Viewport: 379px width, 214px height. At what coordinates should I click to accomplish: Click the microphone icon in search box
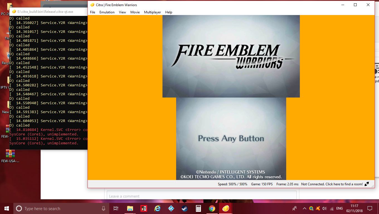click(x=104, y=208)
